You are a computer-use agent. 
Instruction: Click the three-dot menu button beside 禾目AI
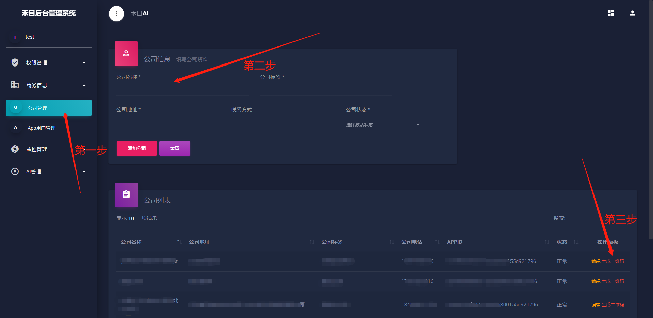pyautogui.click(x=116, y=14)
